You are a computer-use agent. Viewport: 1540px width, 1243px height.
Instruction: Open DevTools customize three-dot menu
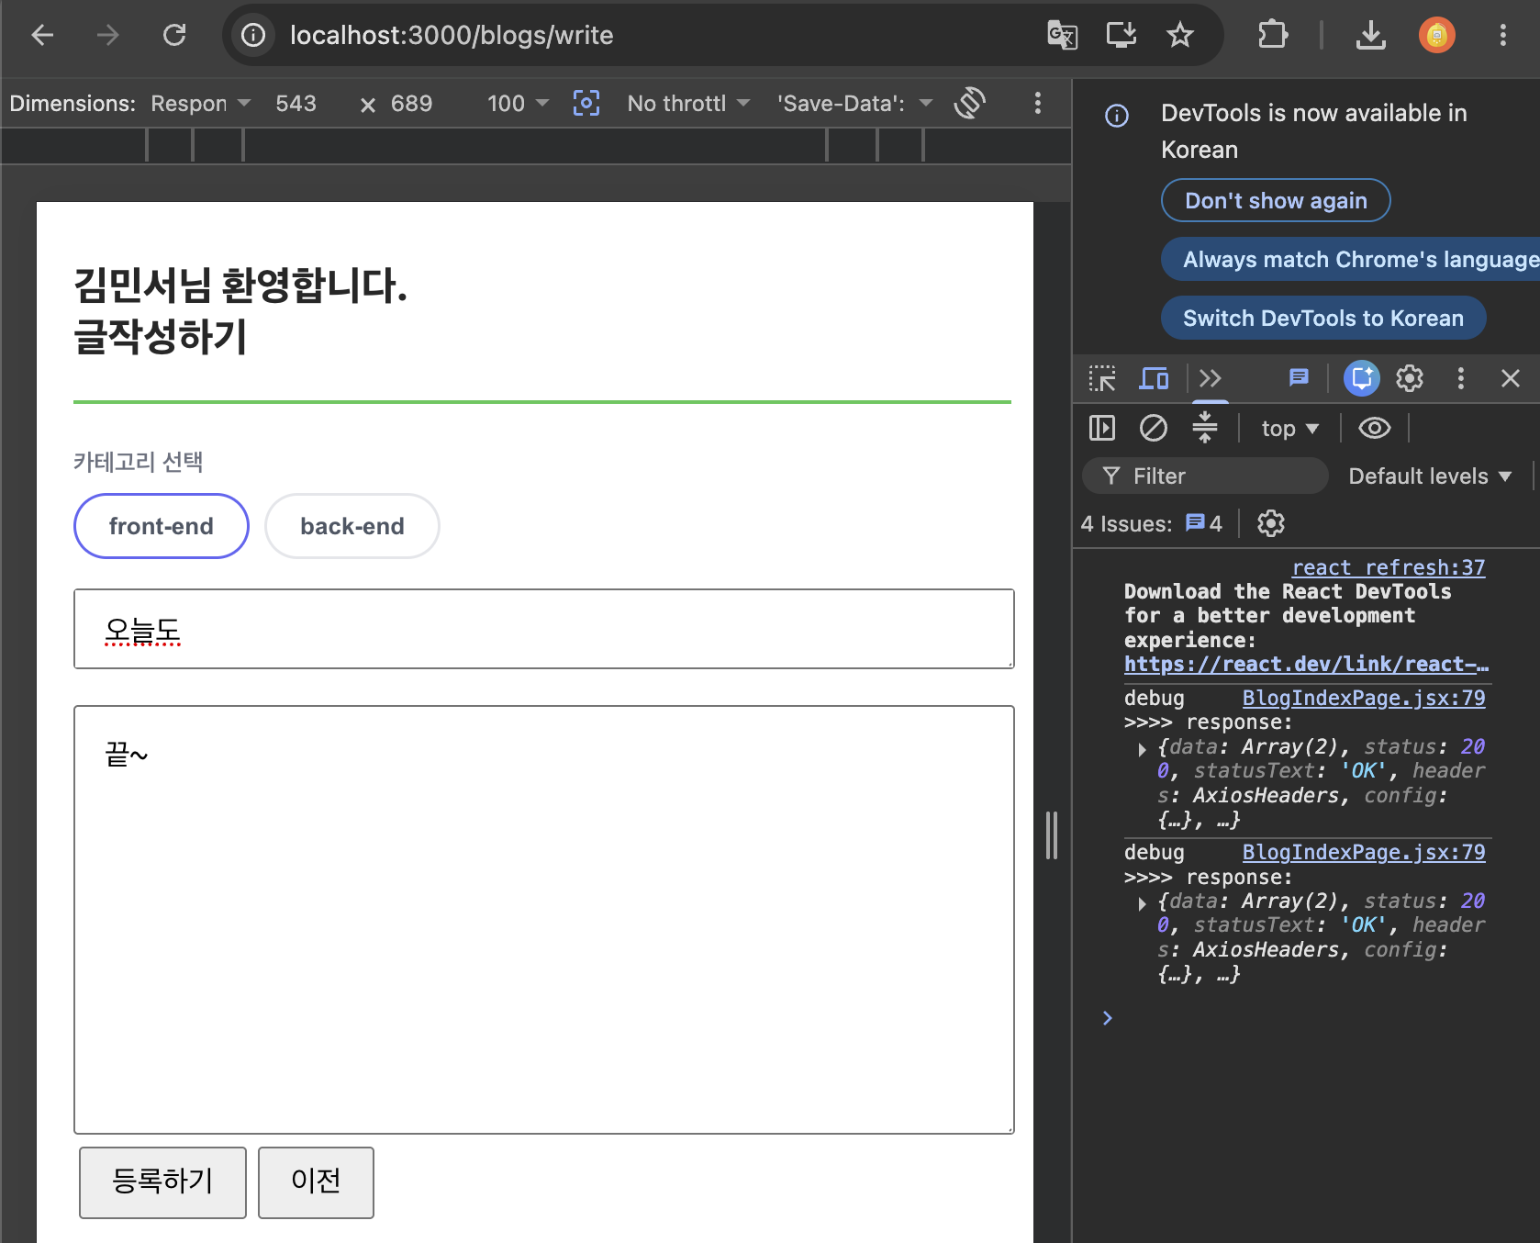[x=1461, y=378]
